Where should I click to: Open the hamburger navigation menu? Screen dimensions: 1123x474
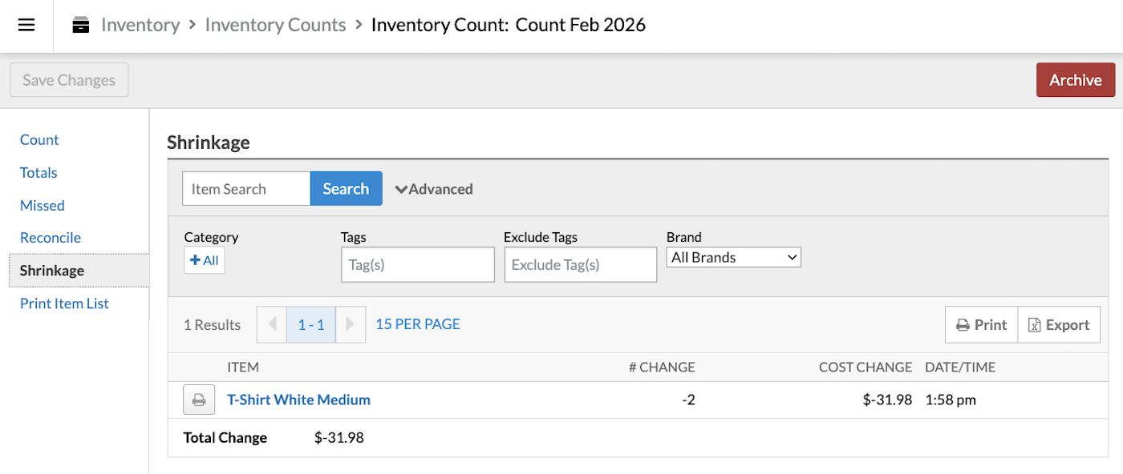click(x=26, y=25)
